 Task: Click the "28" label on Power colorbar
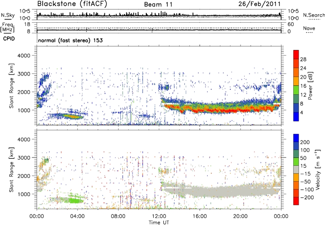pos(303,59)
